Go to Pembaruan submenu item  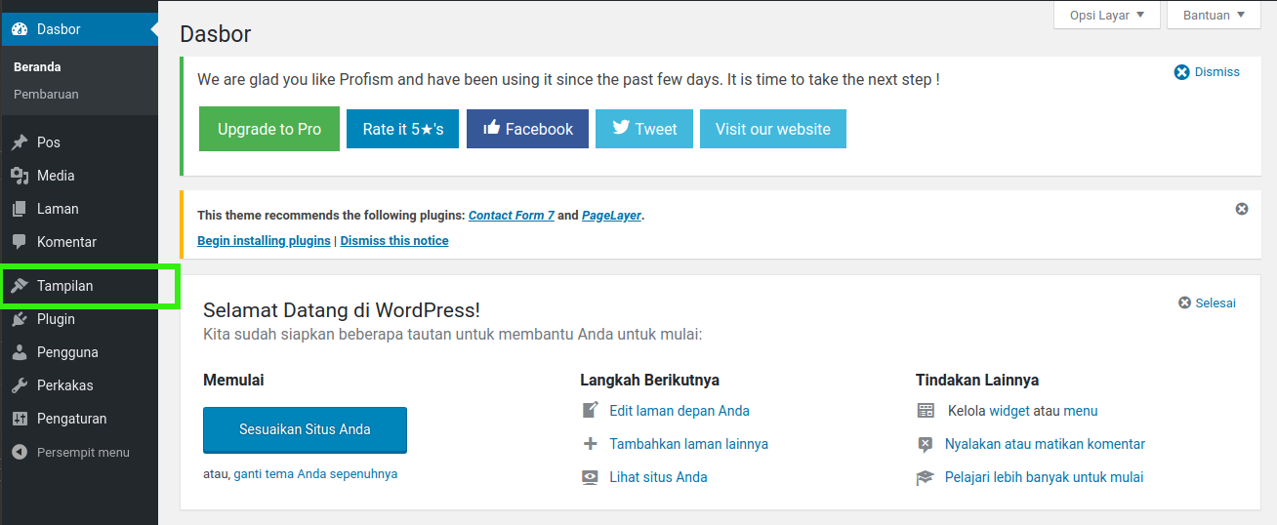[x=46, y=95]
